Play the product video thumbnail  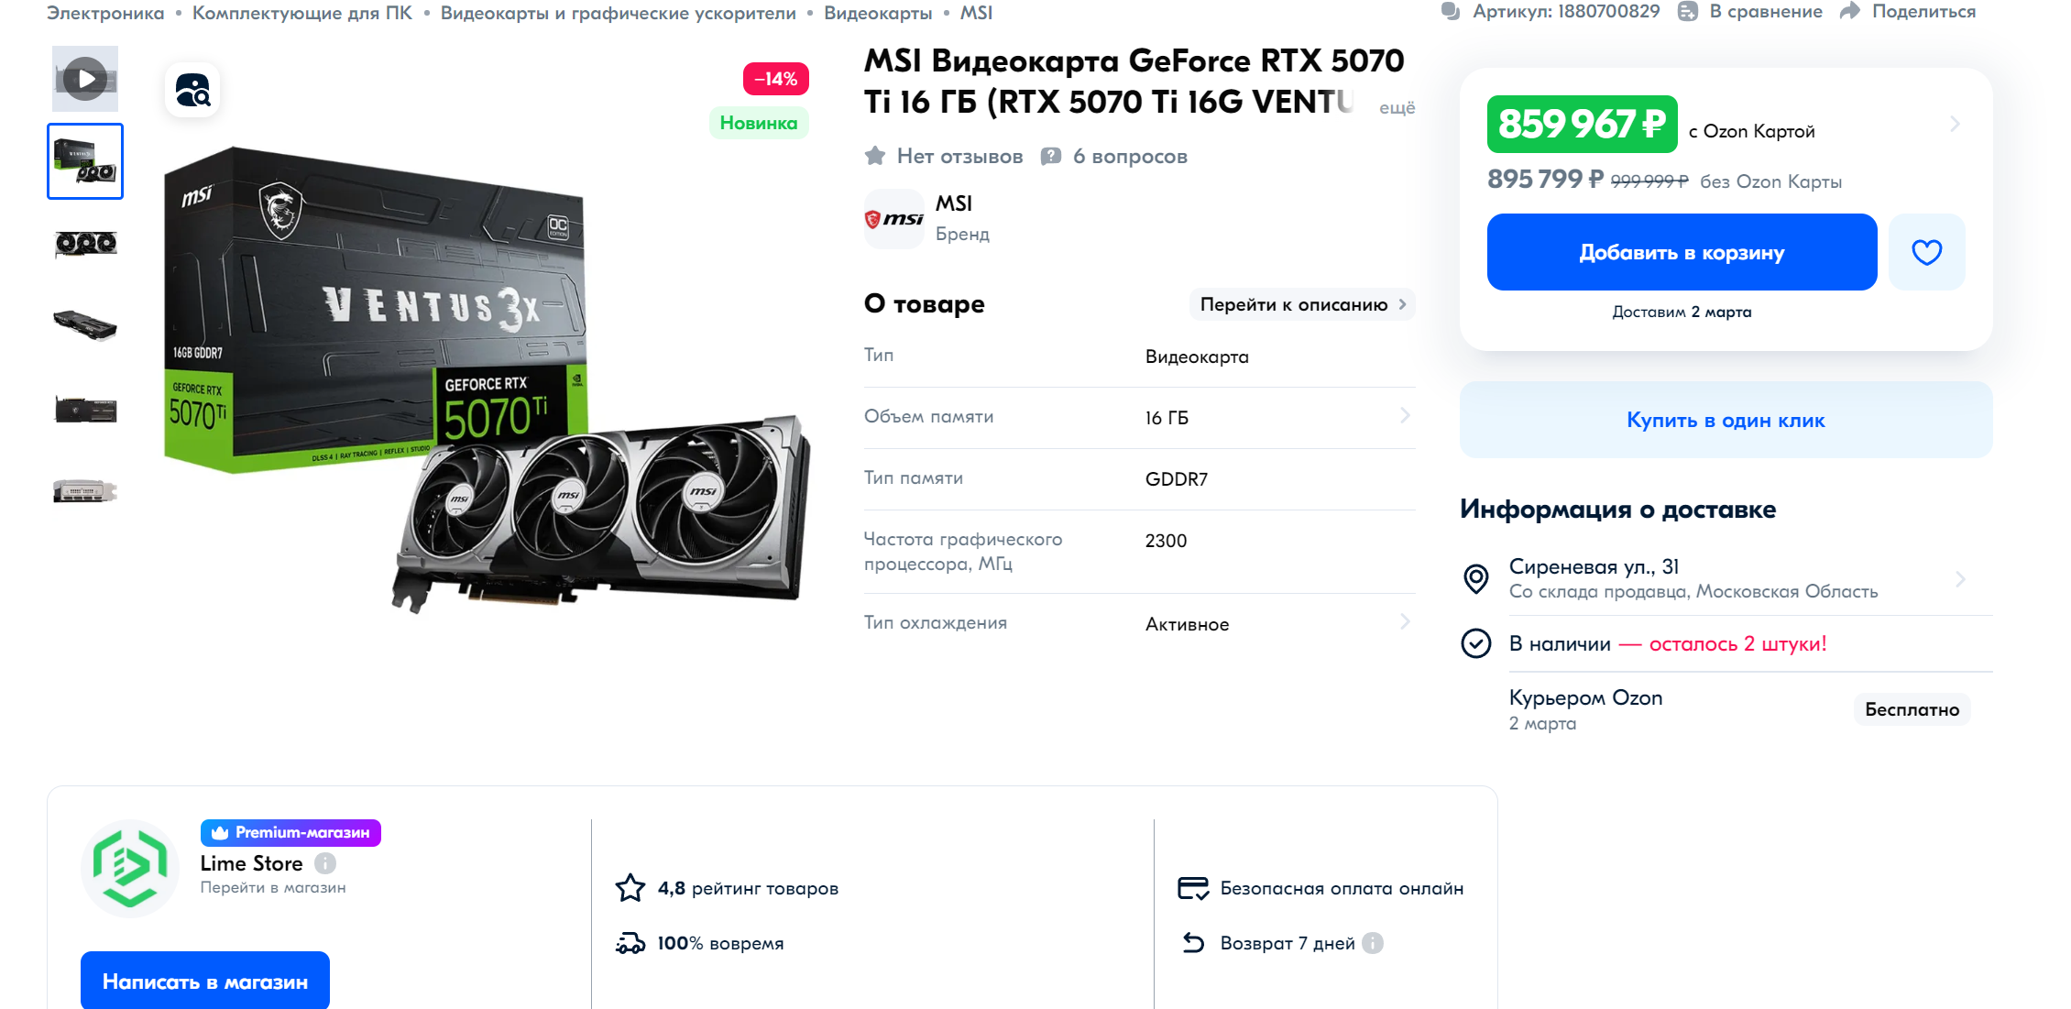point(85,79)
